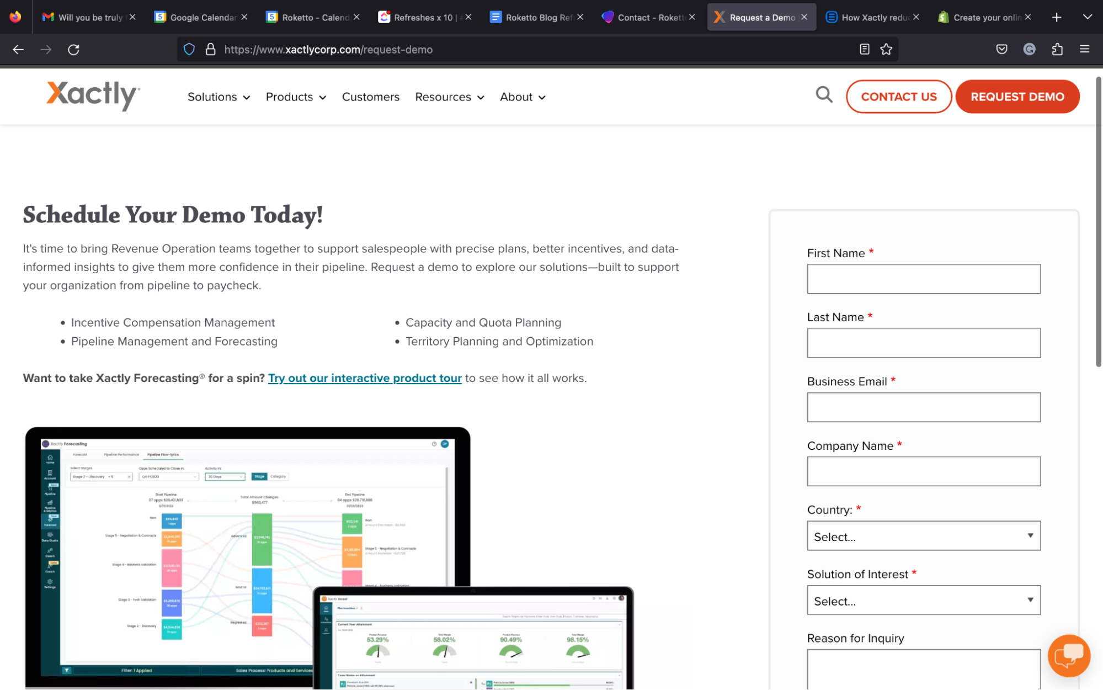Save page to Pocket
Screen dimensions: 1103x690
(x=1001, y=49)
